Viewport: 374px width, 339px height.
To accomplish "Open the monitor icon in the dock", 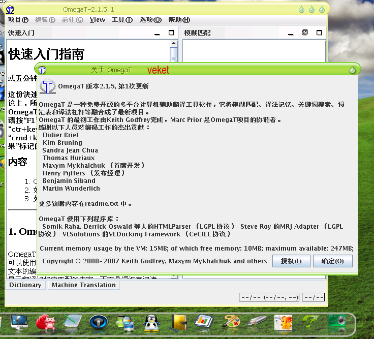I will pyautogui.click(x=19, y=322).
